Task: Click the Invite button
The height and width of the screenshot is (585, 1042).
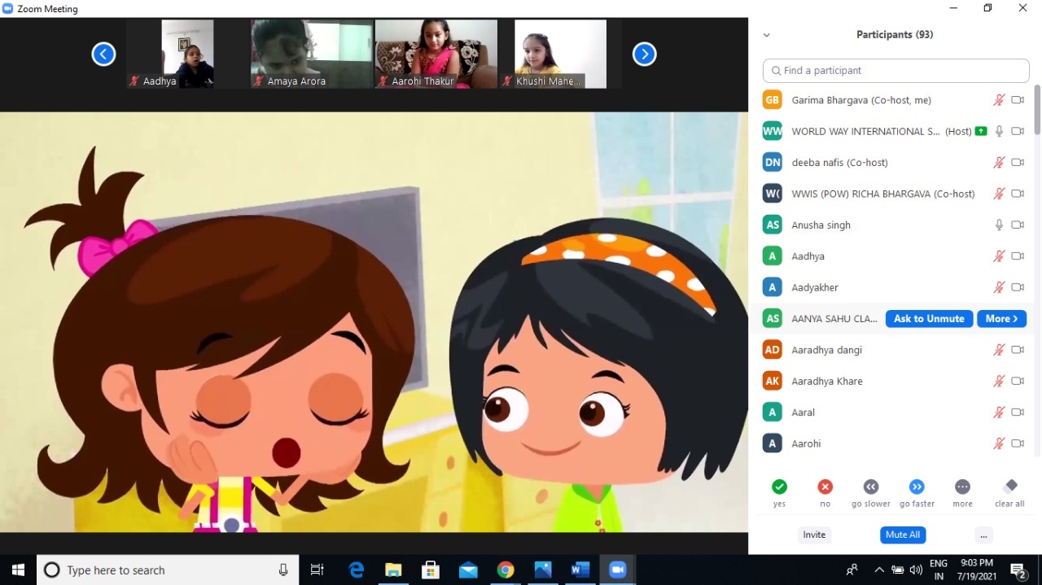Action: click(x=814, y=535)
